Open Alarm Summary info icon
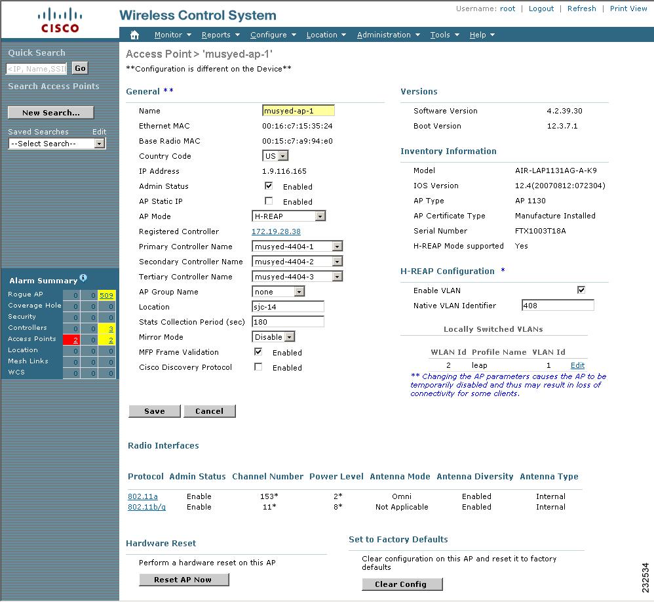 (83, 277)
